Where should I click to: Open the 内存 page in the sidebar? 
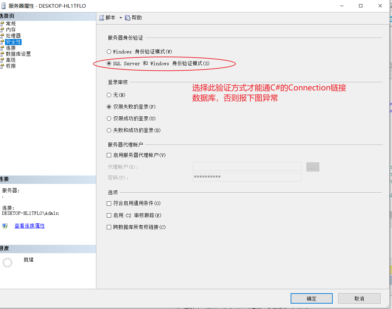click(x=10, y=30)
